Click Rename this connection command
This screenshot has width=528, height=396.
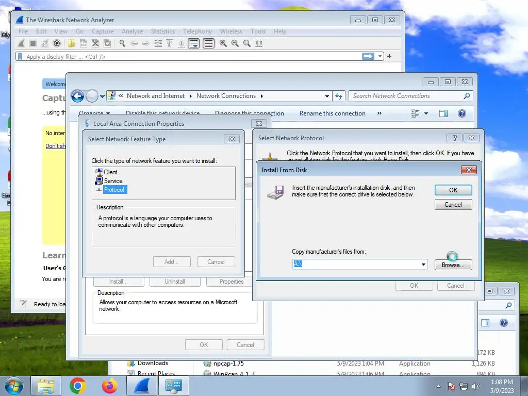tap(333, 113)
